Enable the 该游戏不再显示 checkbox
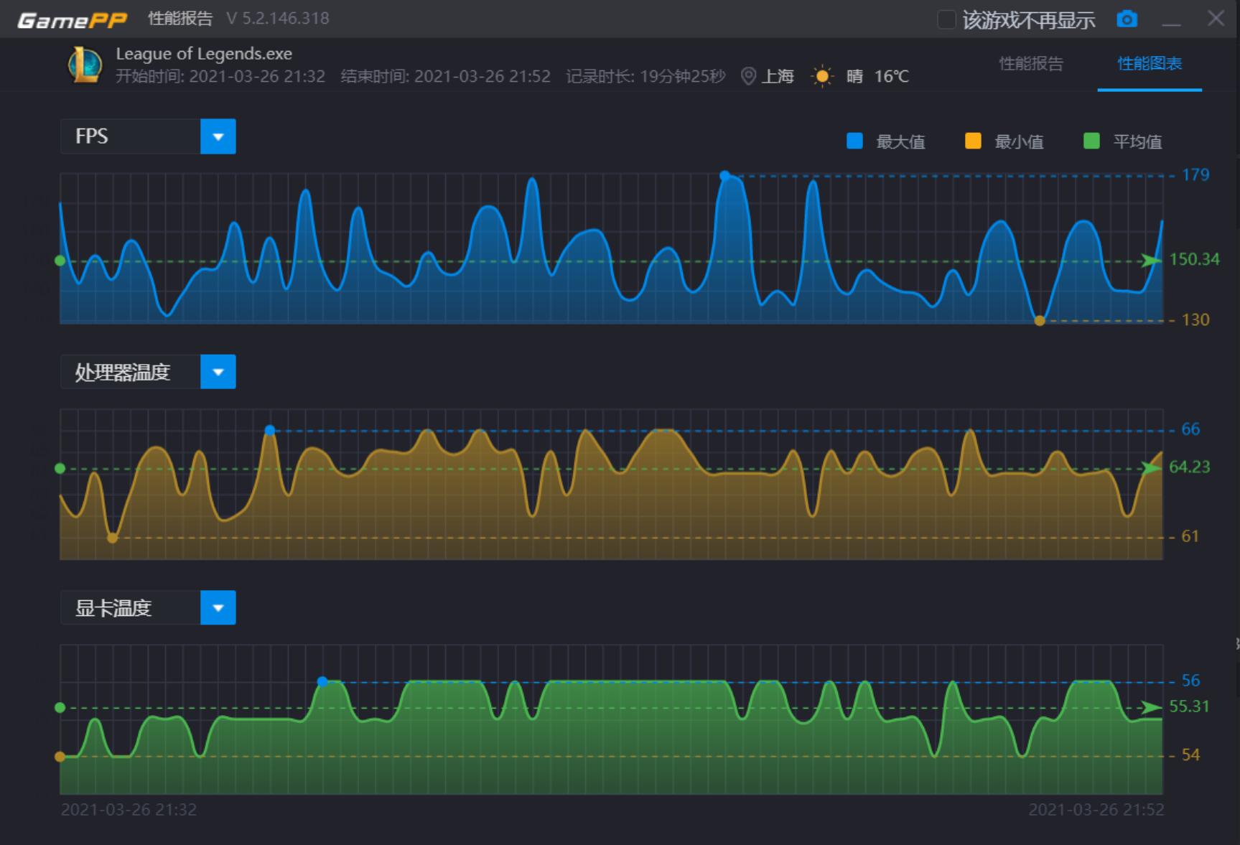 coord(946,19)
